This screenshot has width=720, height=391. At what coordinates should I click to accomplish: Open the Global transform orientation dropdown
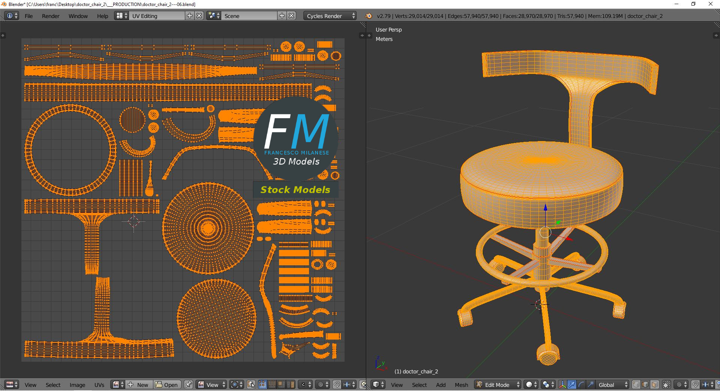(612, 385)
